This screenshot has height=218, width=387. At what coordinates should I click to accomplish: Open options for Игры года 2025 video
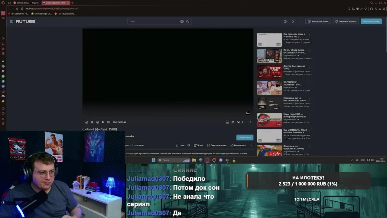(309, 115)
